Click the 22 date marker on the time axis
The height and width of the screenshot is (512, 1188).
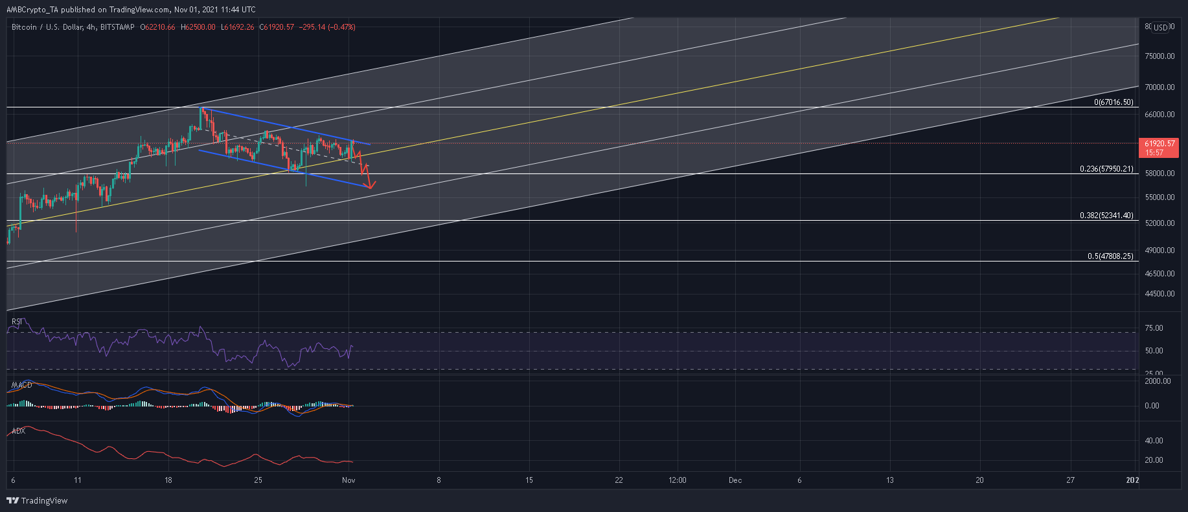[x=619, y=480]
